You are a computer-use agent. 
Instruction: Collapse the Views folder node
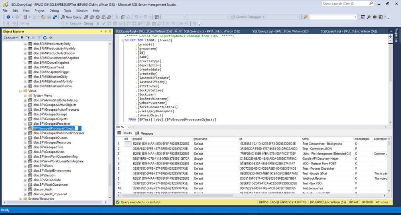20,91
